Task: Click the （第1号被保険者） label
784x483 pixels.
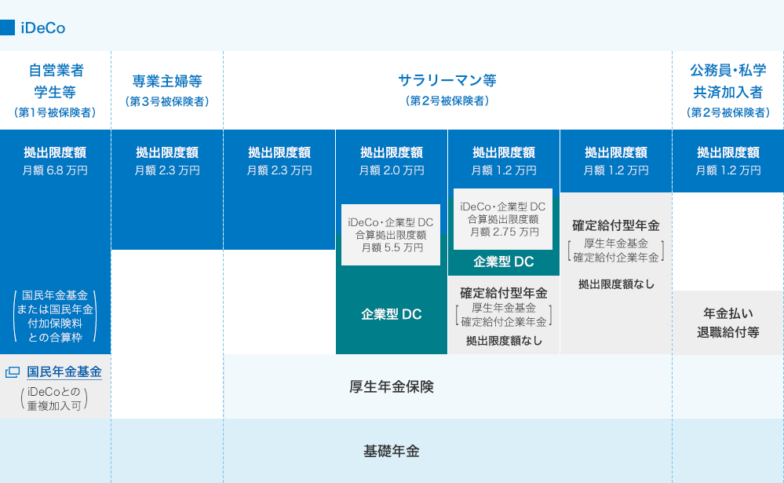Action: click(55, 112)
